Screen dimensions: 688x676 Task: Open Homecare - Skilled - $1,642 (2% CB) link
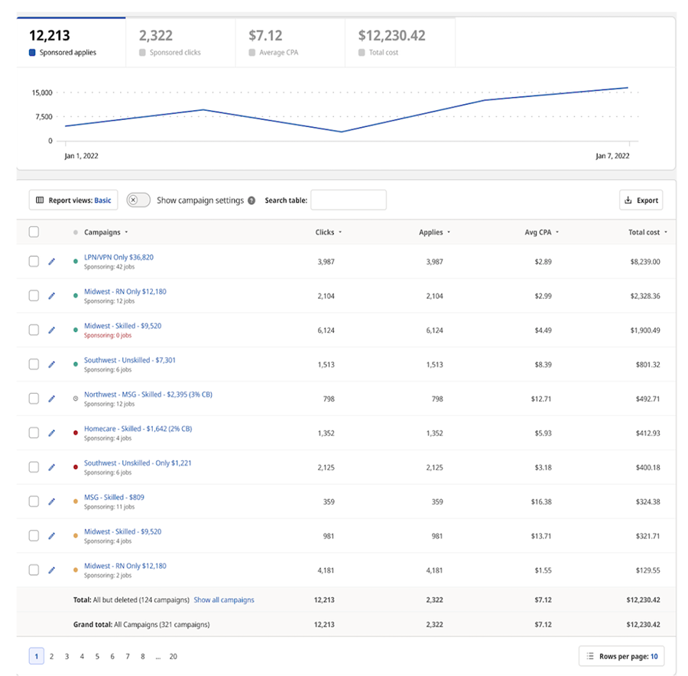coord(138,428)
